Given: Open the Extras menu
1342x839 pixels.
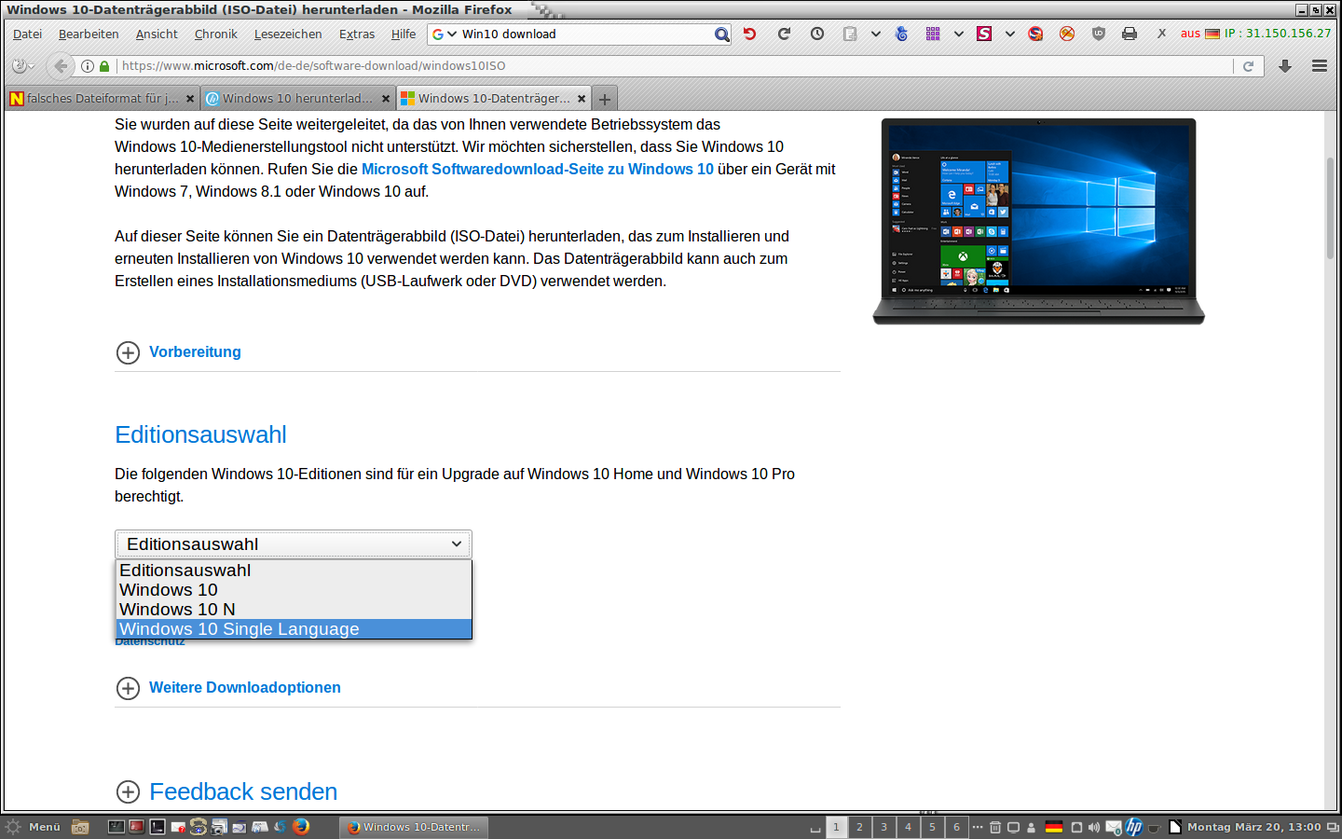Looking at the screenshot, I should [357, 34].
